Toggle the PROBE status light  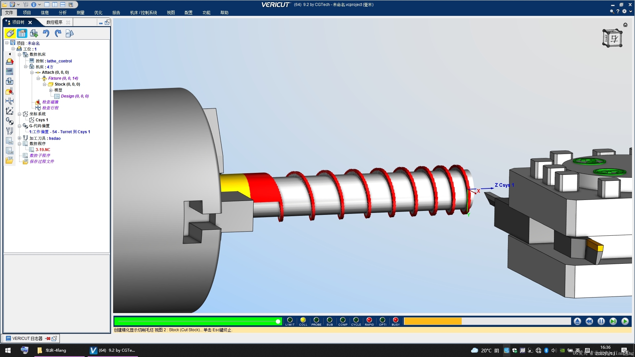coord(316,320)
